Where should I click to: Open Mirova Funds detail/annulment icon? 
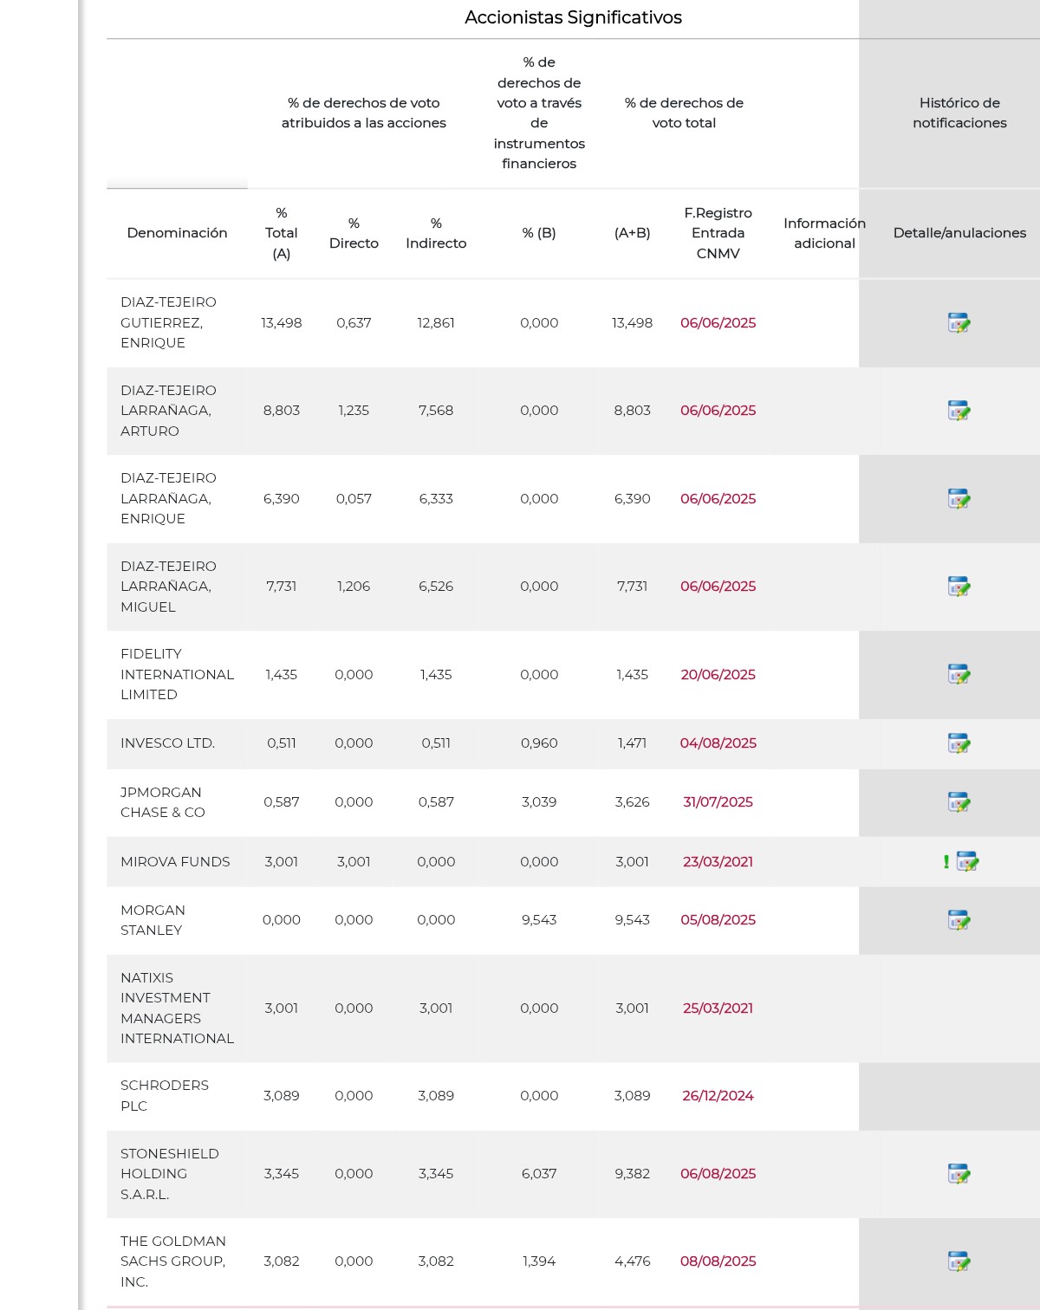click(x=967, y=862)
